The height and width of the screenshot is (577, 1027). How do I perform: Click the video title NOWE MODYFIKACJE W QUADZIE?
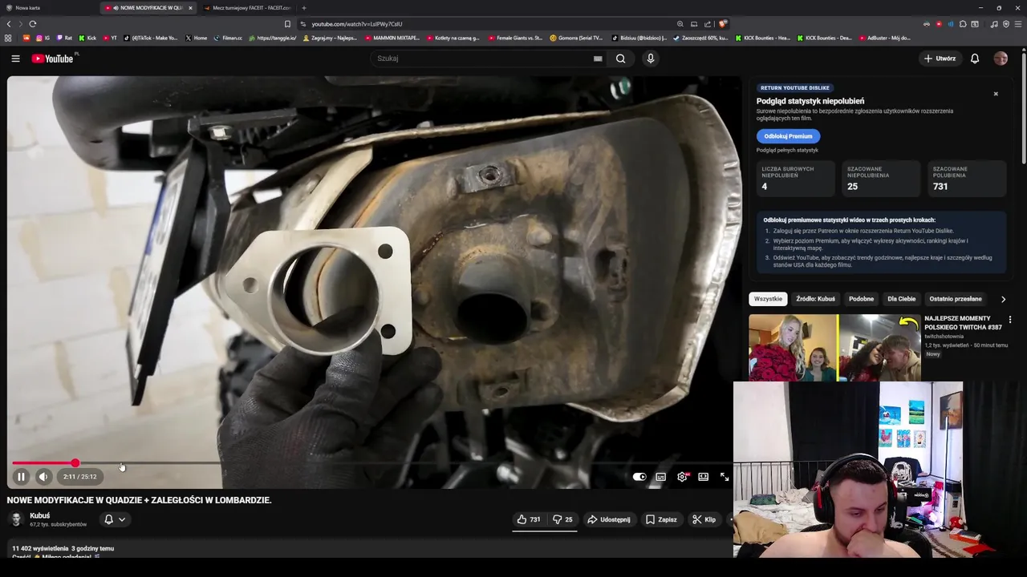[140, 500]
